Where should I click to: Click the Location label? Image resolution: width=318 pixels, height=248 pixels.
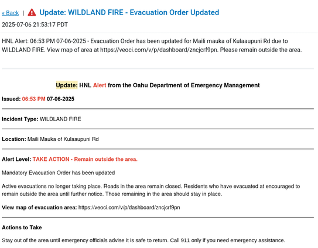(x=14, y=139)
